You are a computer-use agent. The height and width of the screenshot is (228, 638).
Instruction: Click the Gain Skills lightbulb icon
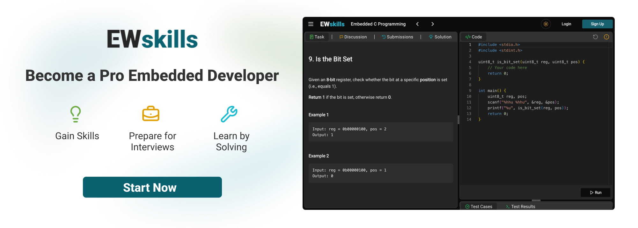(76, 114)
